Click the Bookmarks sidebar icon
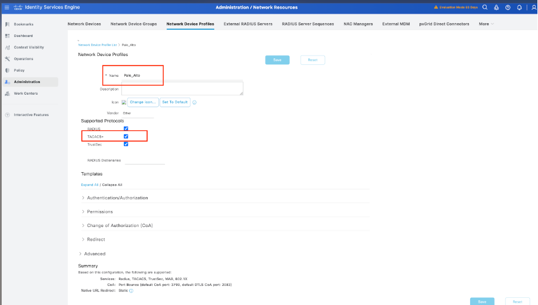 click(x=7, y=24)
